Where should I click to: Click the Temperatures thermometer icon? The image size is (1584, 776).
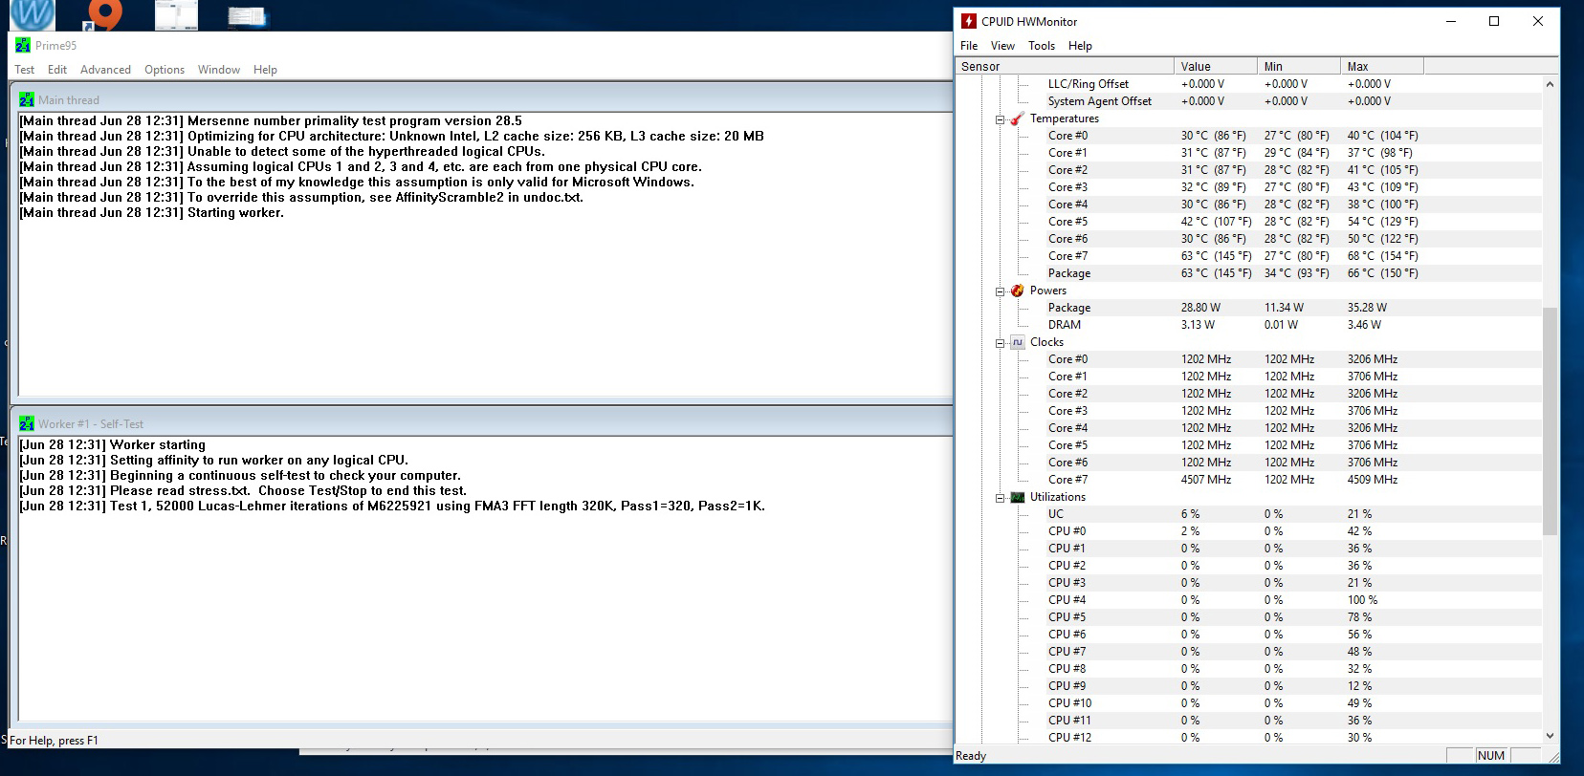1017,119
